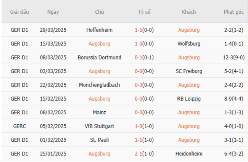Click the 'Tỷ số' column header
Screen dimensions: 248x162
point(144,12)
